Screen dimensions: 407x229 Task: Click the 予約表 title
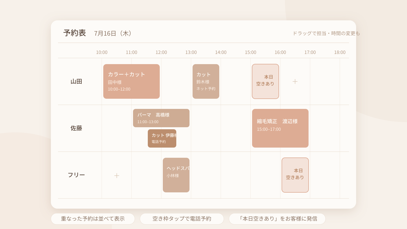point(75,33)
